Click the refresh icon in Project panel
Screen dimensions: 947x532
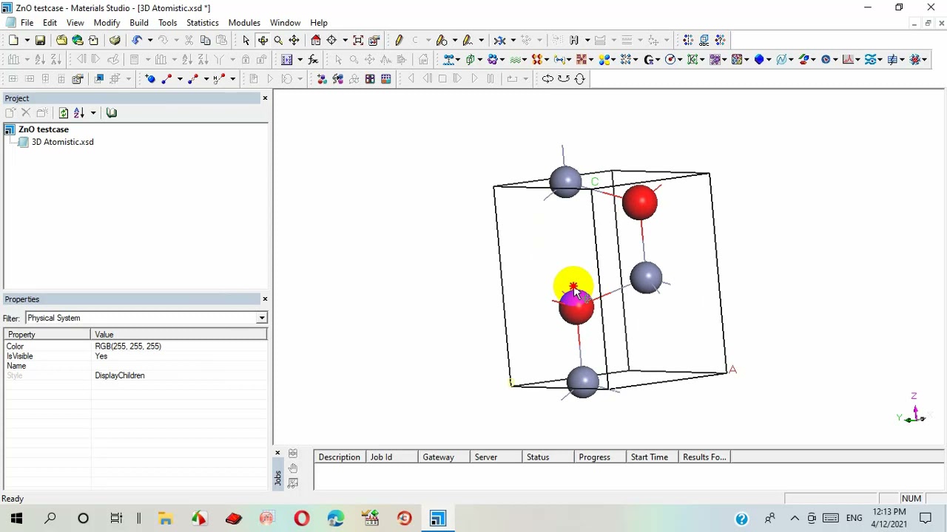point(64,113)
